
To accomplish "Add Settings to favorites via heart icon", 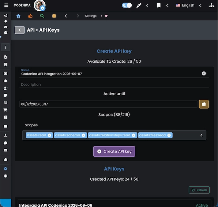I will pyautogui.click(x=106, y=16).
